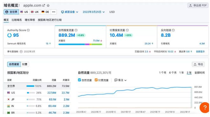Click the paid search traffic info icon

pos(127,30)
